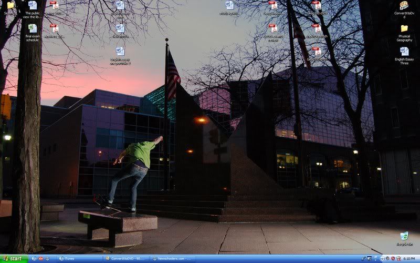This screenshot has width=420, height=263.
Task: Open 'The public view the lib...' Word document
Action: pyautogui.click(x=32, y=5)
